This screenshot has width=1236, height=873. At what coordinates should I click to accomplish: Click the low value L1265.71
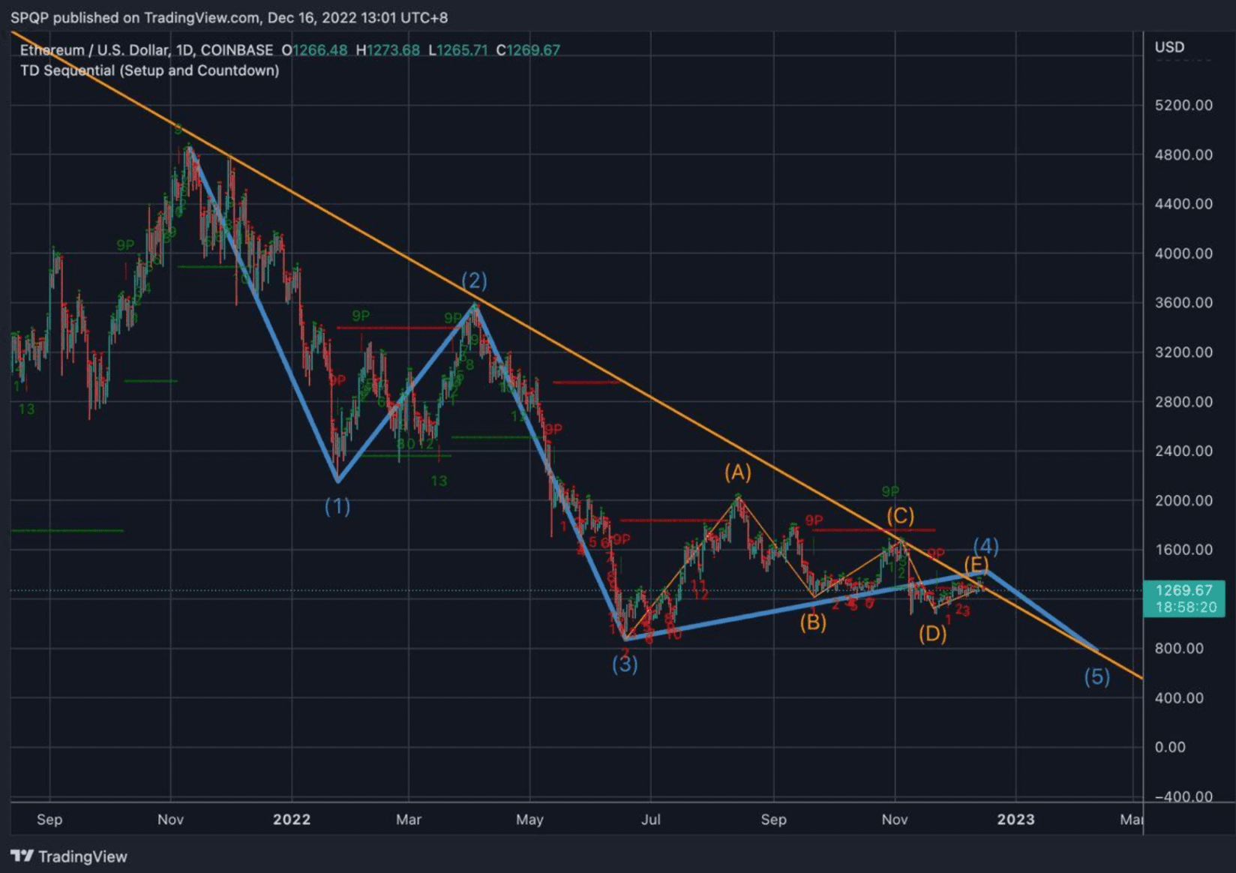tap(458, 50)
